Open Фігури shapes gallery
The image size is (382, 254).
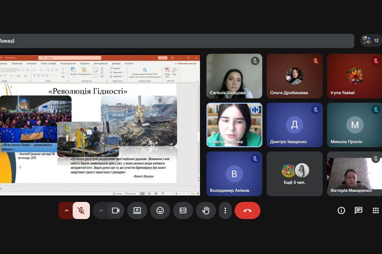[73, 72]
